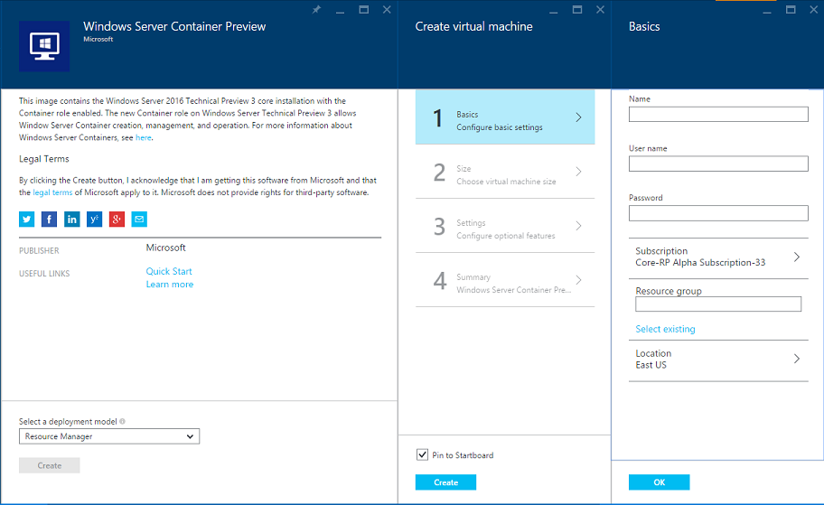Open step 3 Settings
824x505 pixels.
(x=505, y=226)
